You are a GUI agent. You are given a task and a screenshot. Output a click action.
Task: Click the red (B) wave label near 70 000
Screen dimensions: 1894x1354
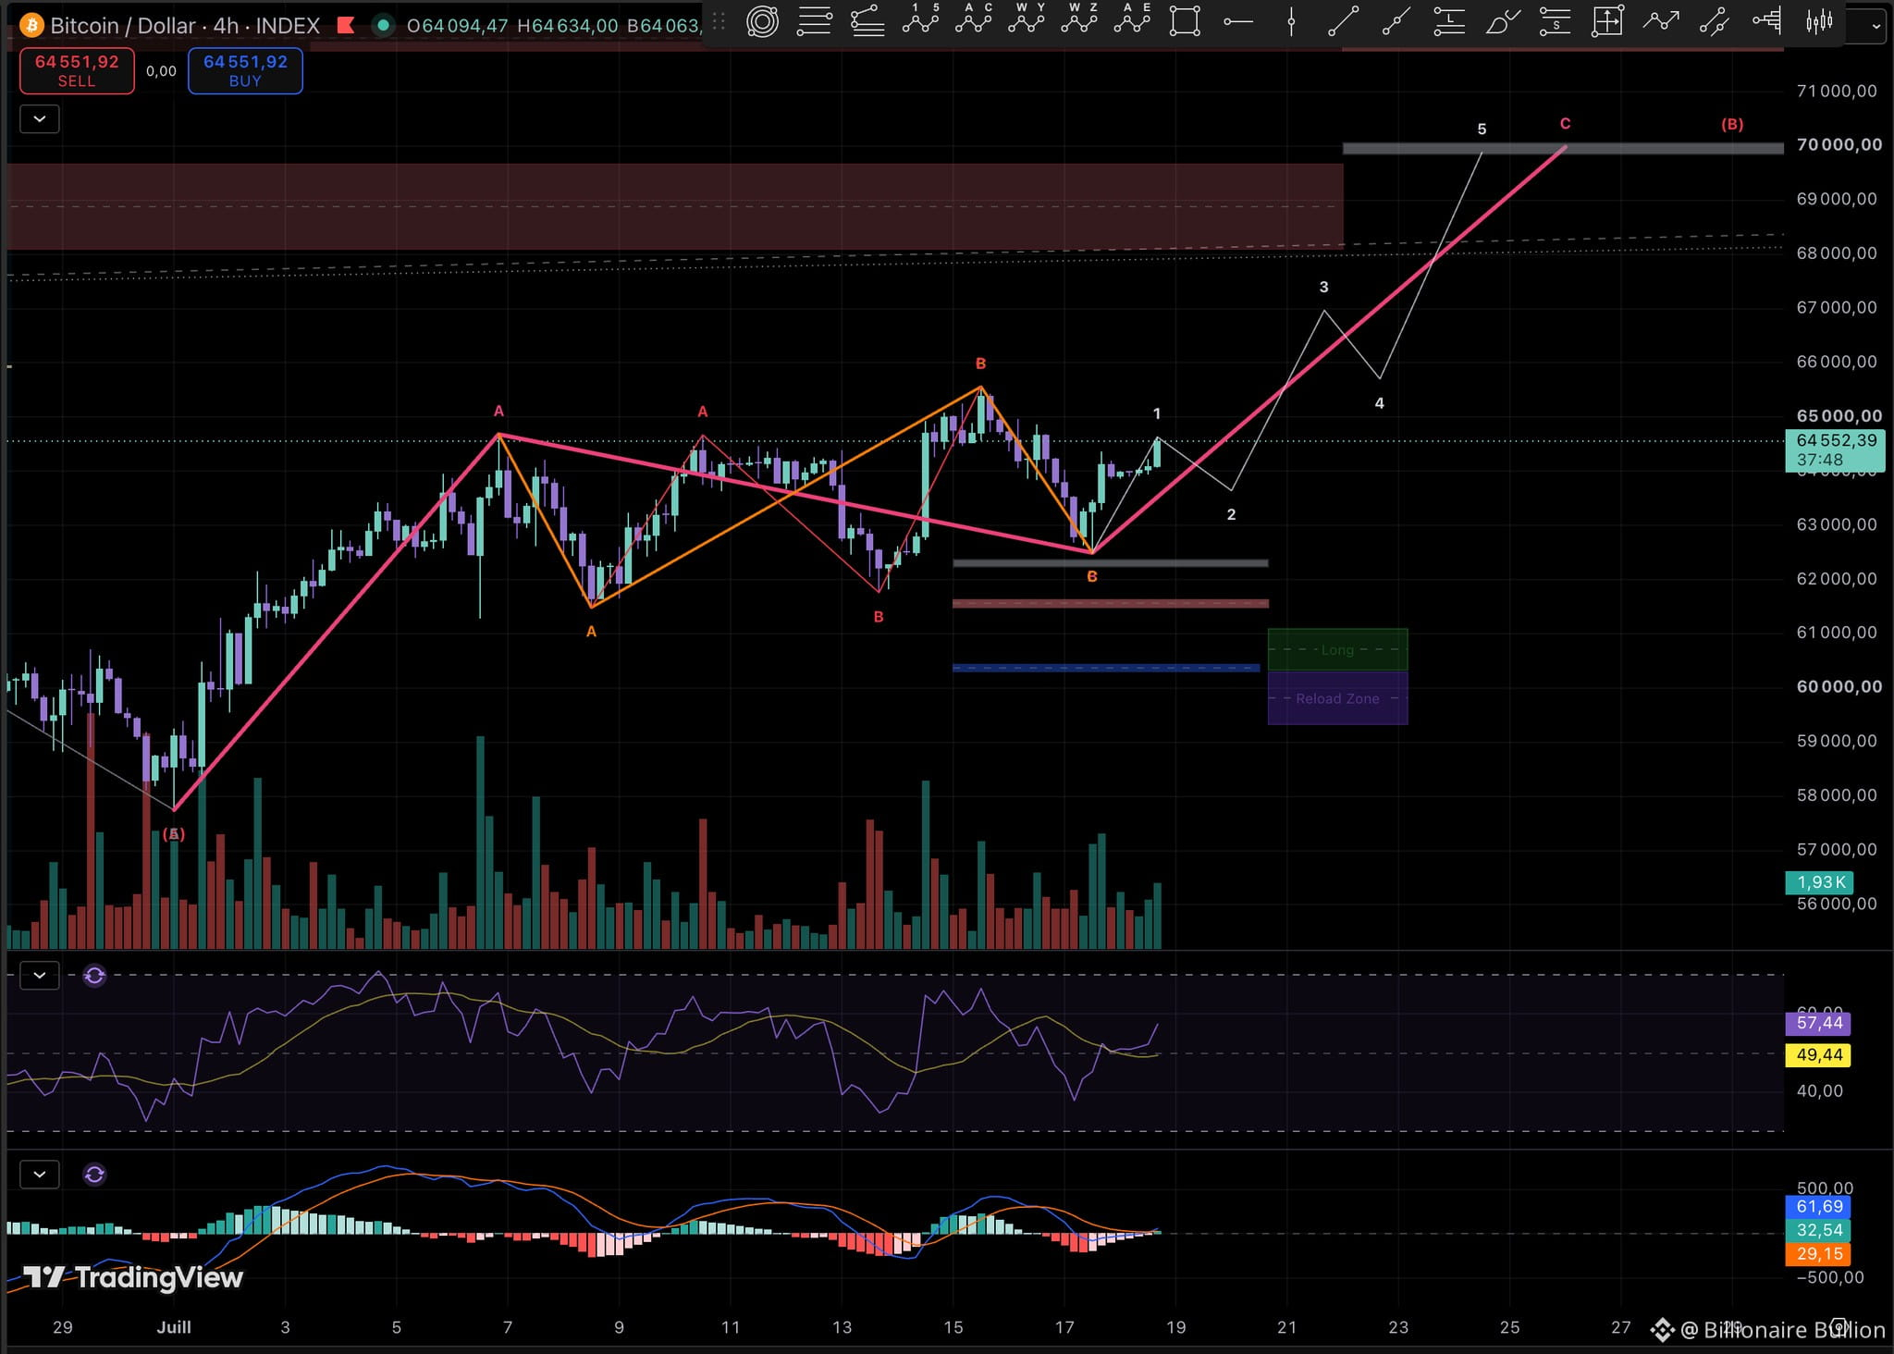[1732, 124]
